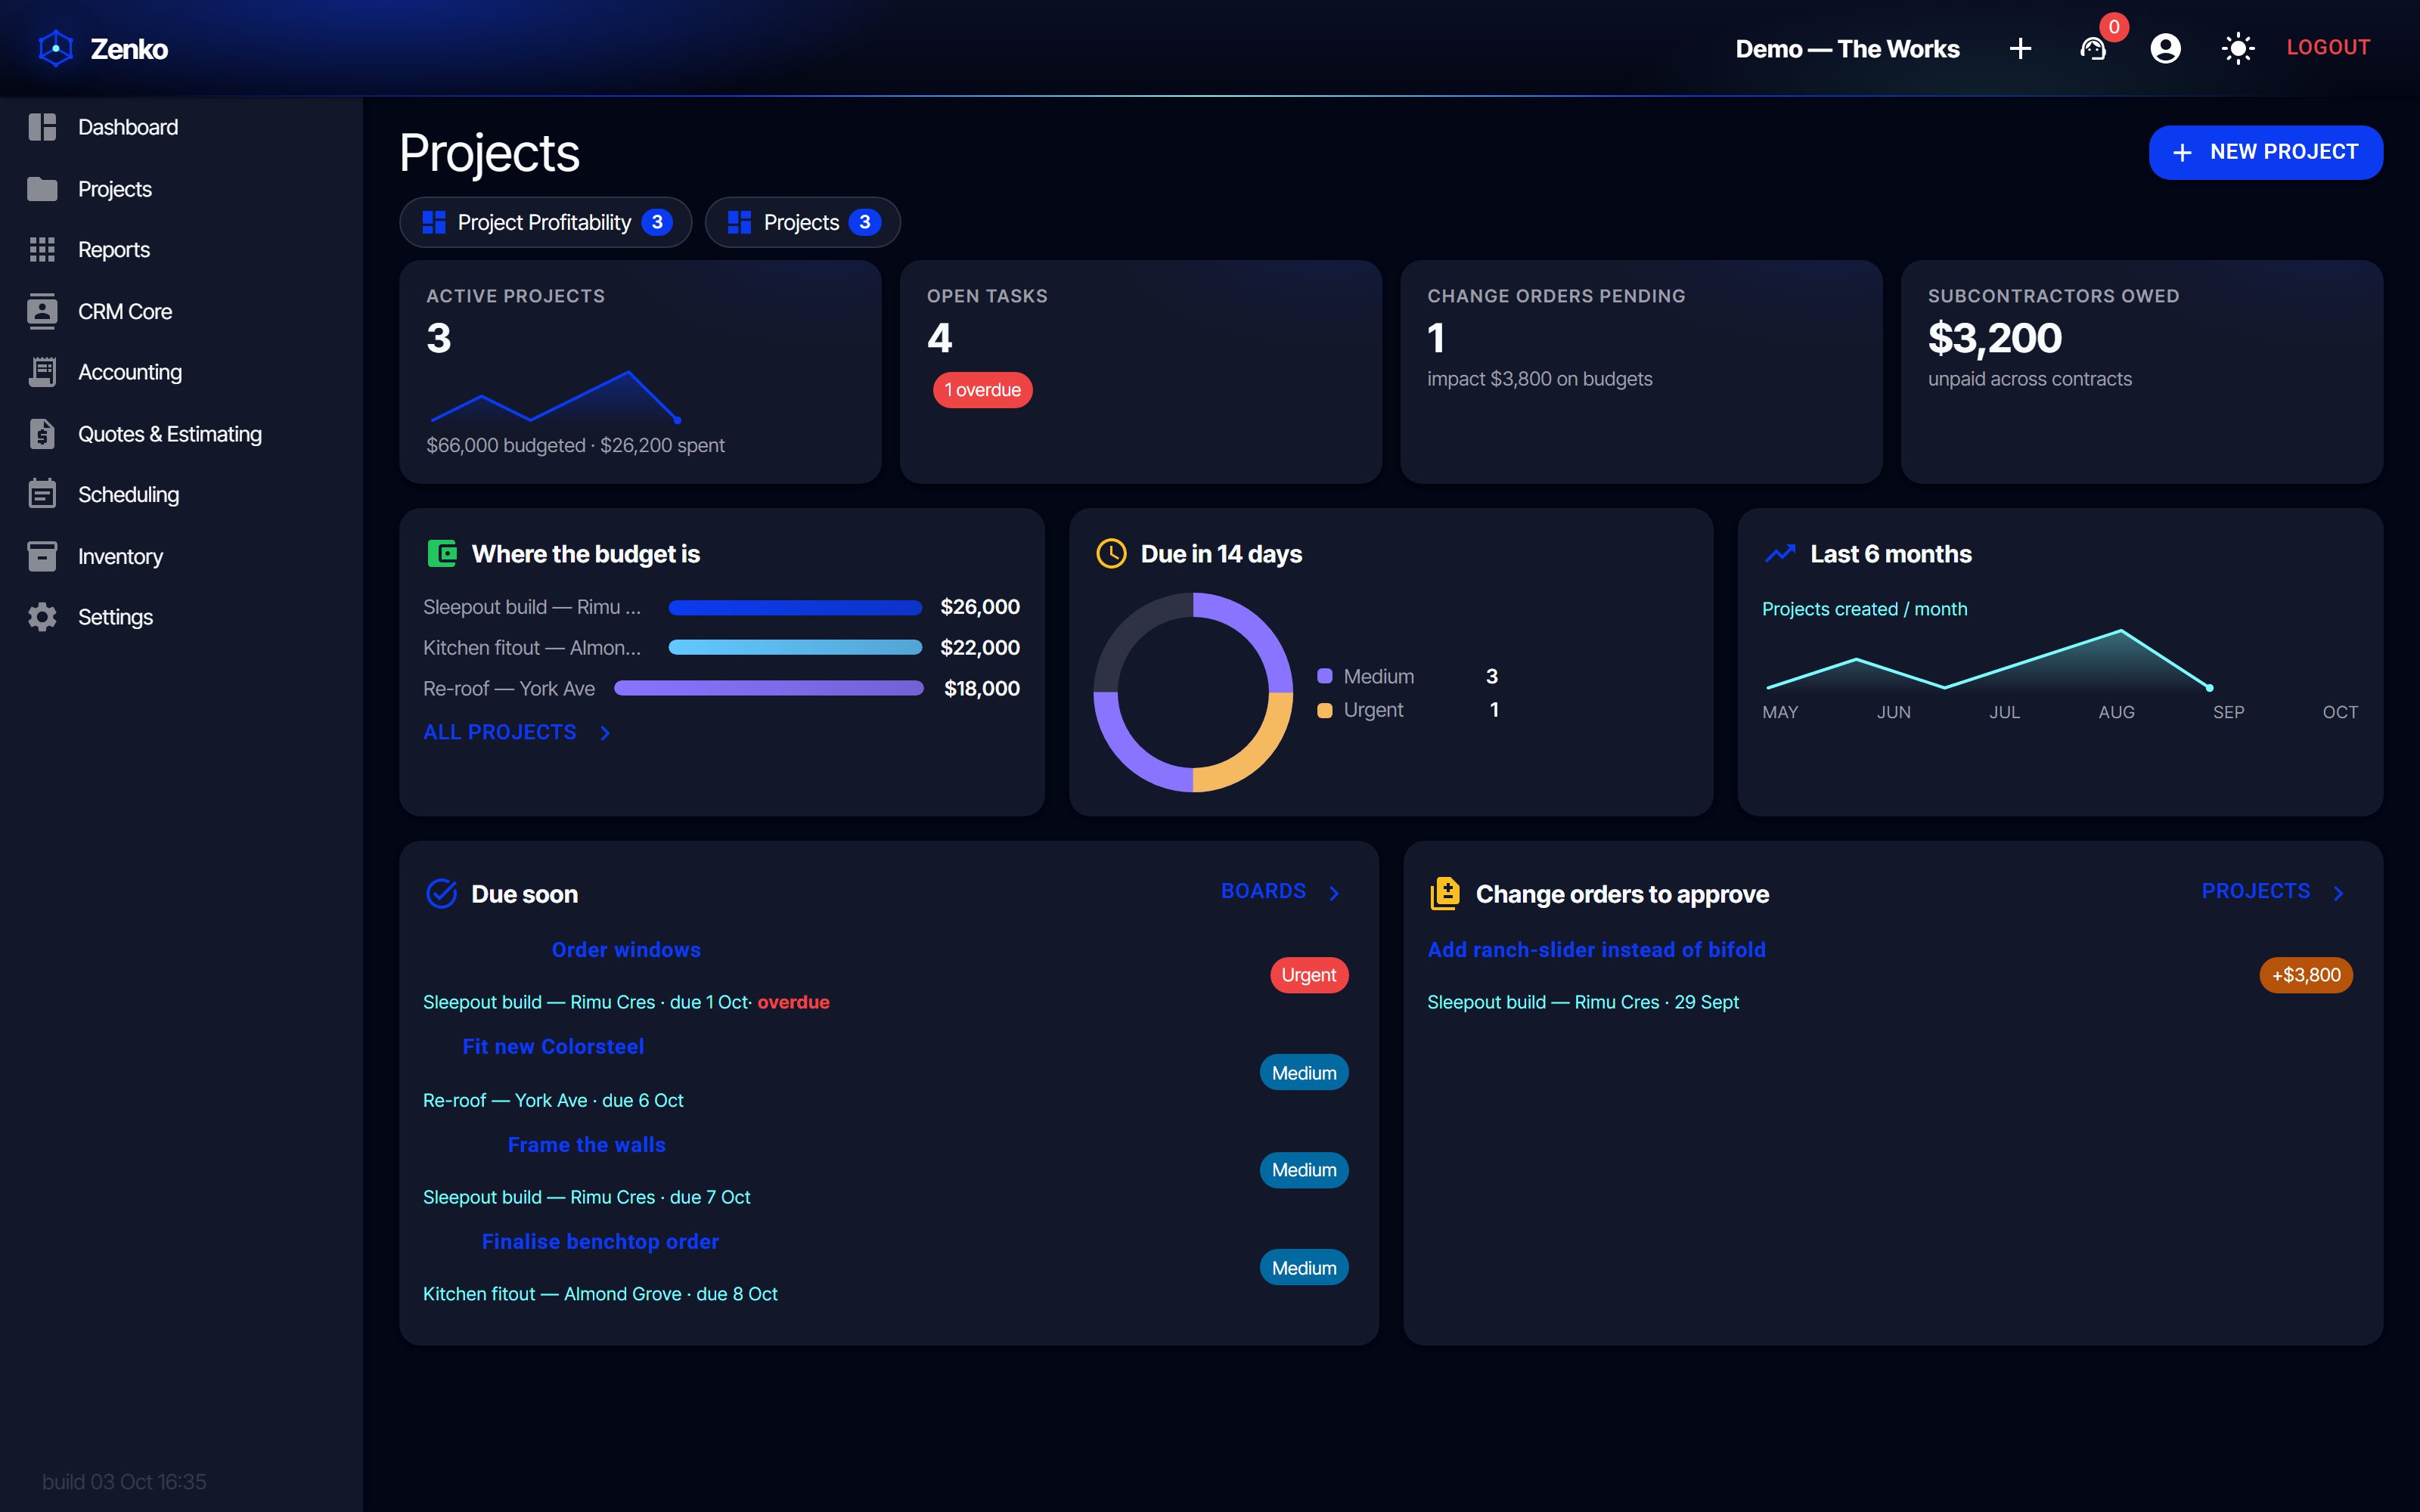The width and height of the screenshot is (2420, 1512).
Task: Open the Finalise benchtop order task
Action: (600, 1241)
